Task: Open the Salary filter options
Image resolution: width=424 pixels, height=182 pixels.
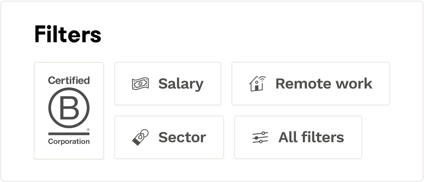Action: (x=168, y=84)
